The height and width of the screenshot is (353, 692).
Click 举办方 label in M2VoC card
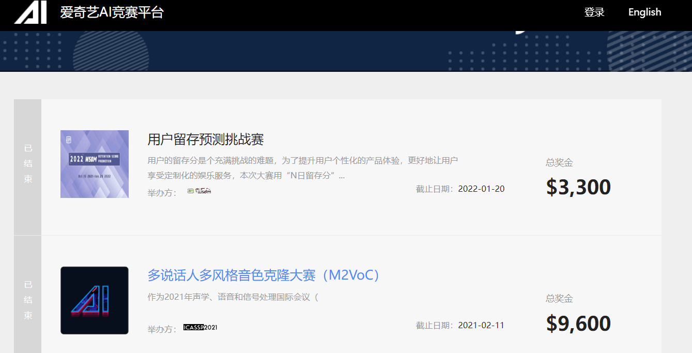click(x=162, y=329)
